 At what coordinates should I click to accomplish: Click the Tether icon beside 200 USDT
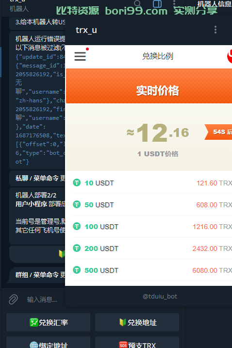point(77,248)
